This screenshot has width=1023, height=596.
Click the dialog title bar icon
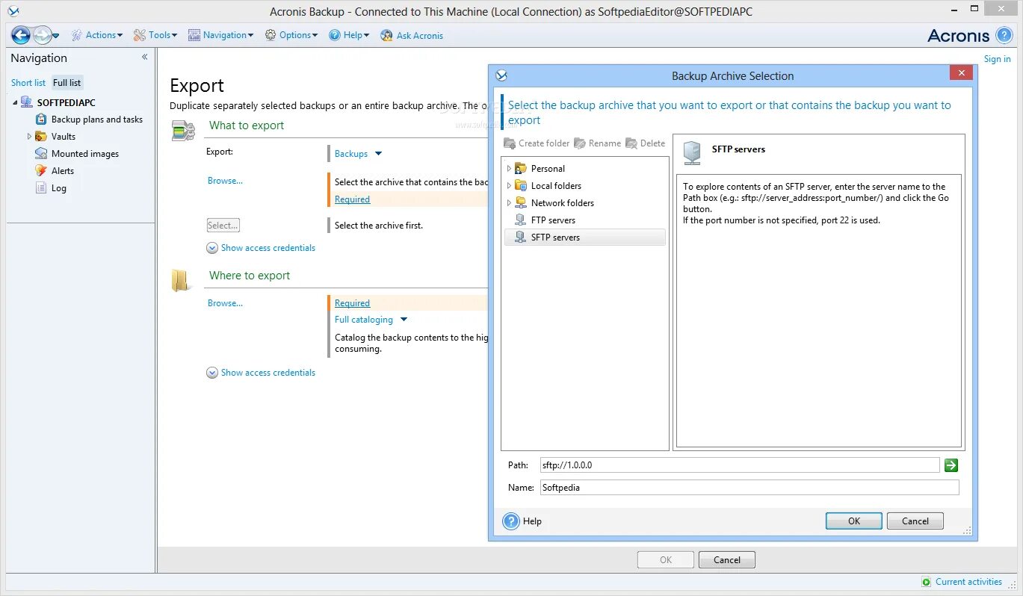tap(501, 75)
